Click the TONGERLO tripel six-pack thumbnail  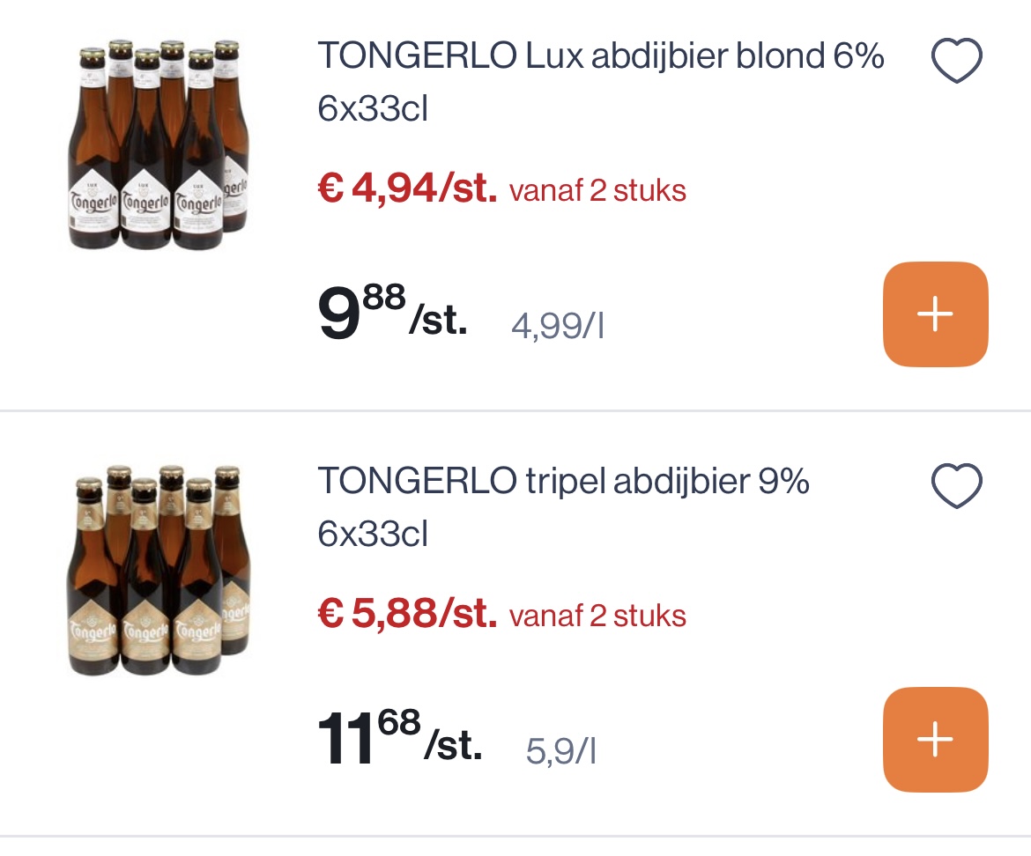point(157,571)
